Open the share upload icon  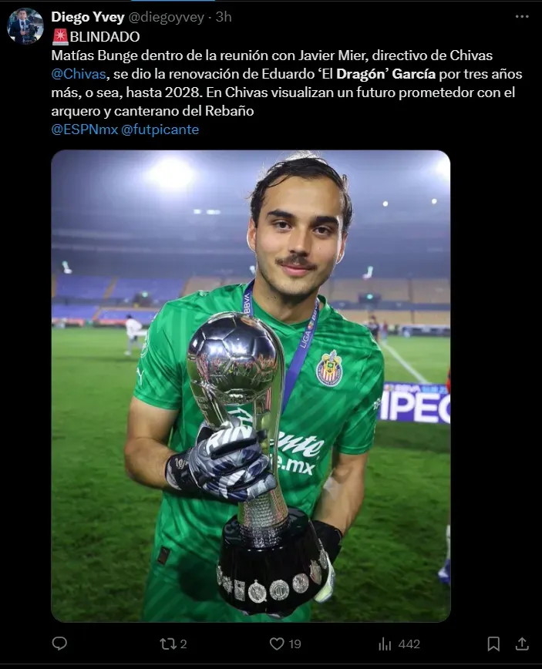pos(522,644)
